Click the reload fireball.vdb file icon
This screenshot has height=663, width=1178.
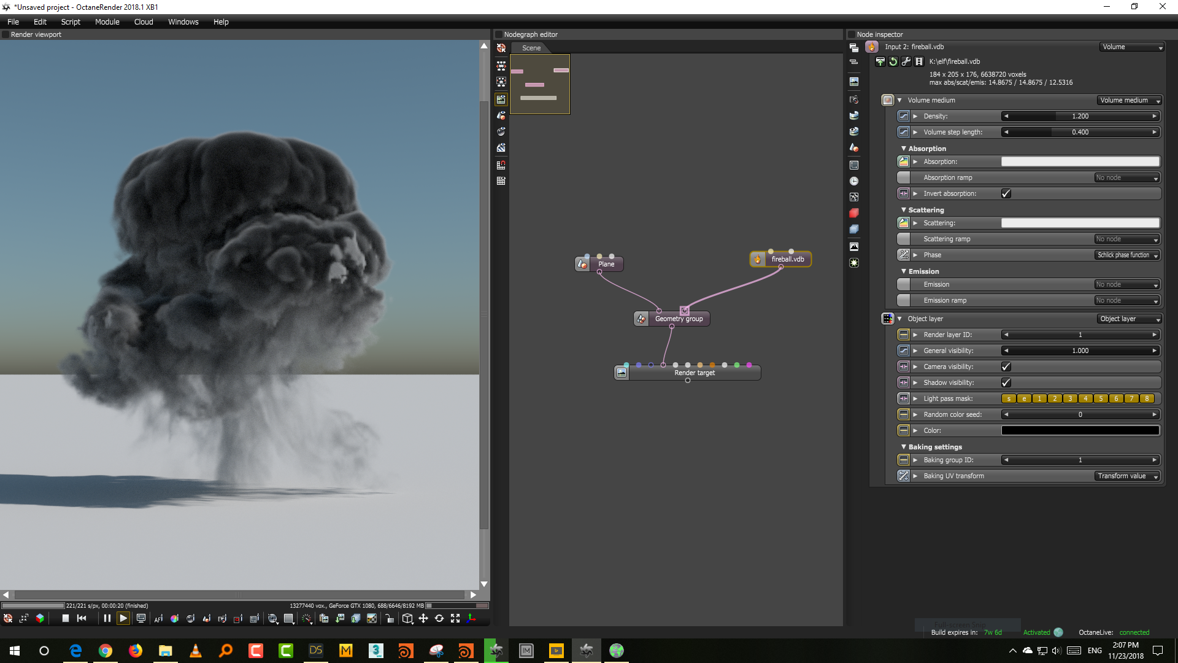point(893,61)
